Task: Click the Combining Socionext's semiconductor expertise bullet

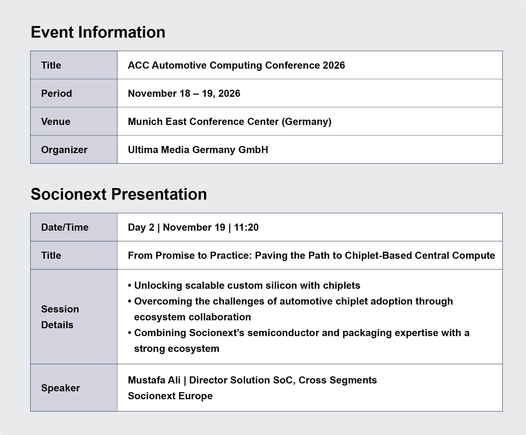Action: [299, 341]
